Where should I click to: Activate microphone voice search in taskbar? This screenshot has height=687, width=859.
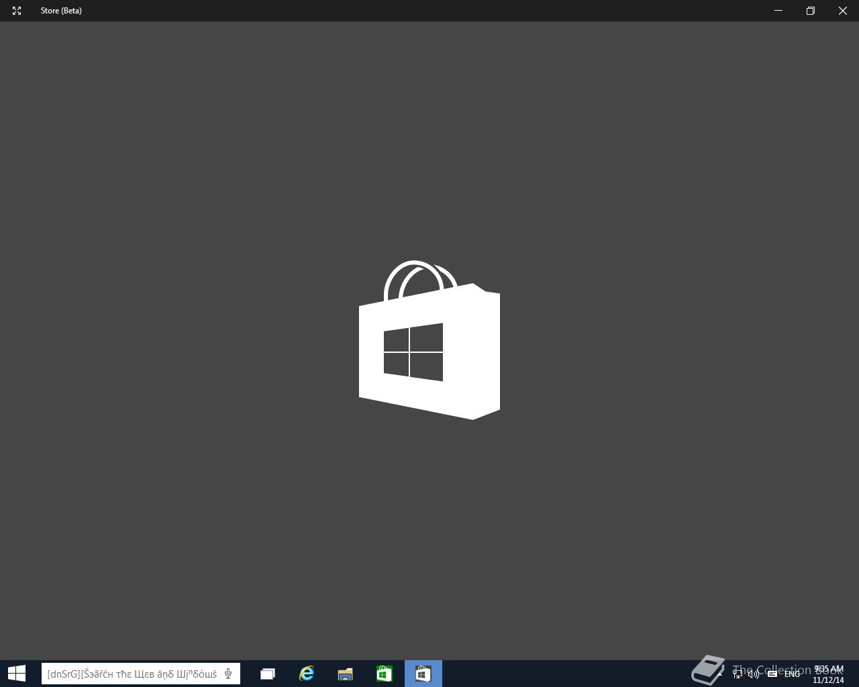[x=228, y=674]
